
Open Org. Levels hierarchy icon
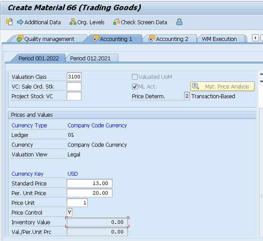pyautogui.click(x=73, y=22)
